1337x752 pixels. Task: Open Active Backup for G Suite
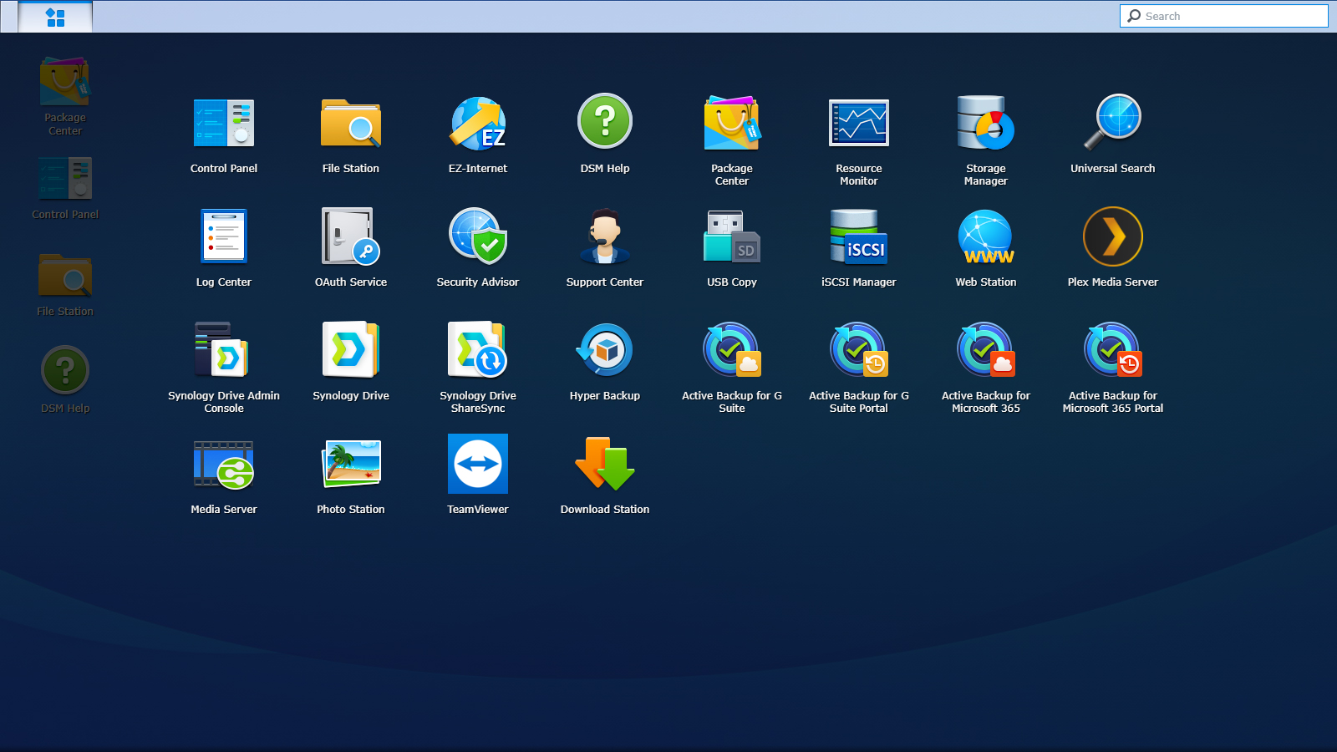click(x=732, y=368)
